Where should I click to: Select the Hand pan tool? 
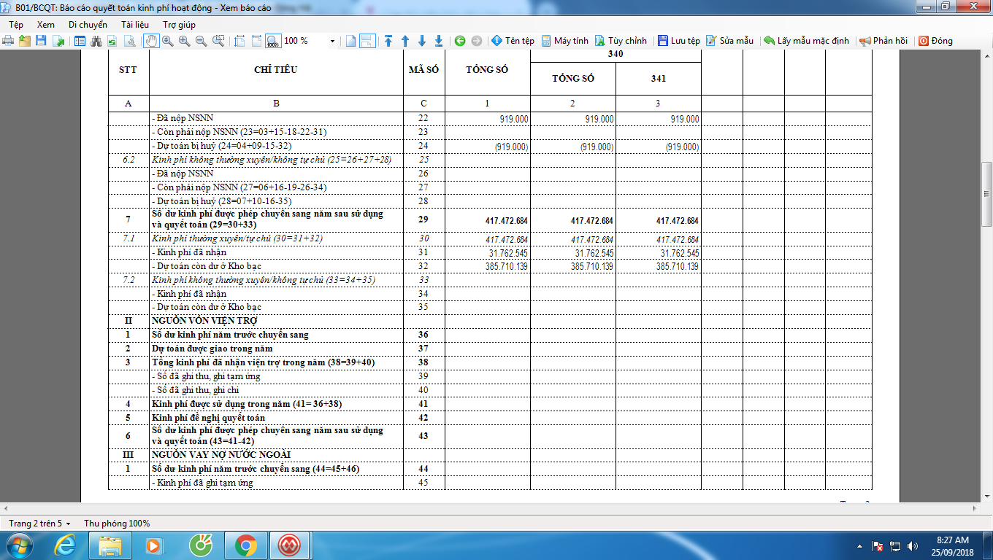click(x=151, y=41)
